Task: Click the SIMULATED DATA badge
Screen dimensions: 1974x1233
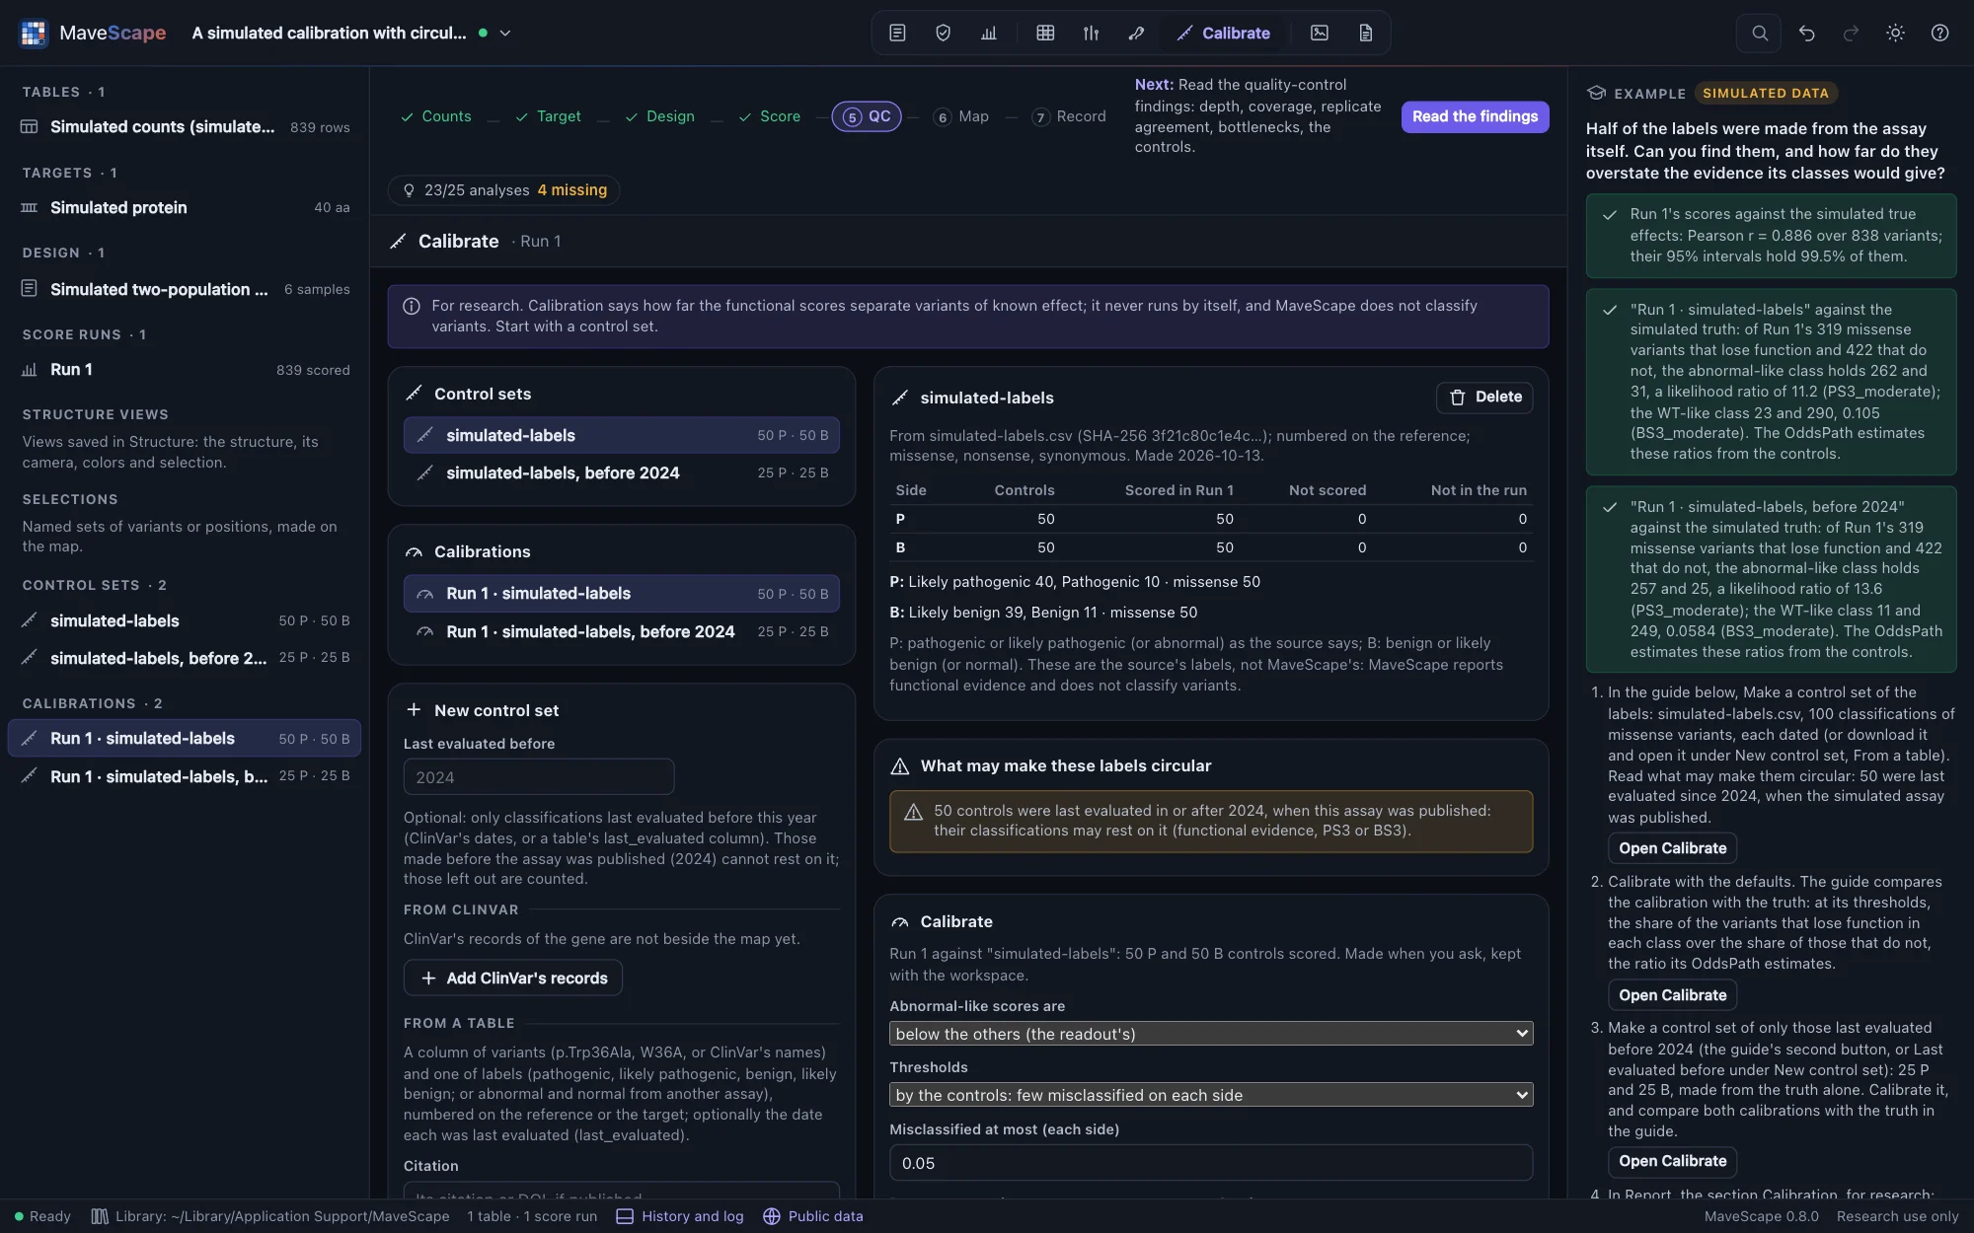Action: pyautogui.click(x=1766, y=93)
